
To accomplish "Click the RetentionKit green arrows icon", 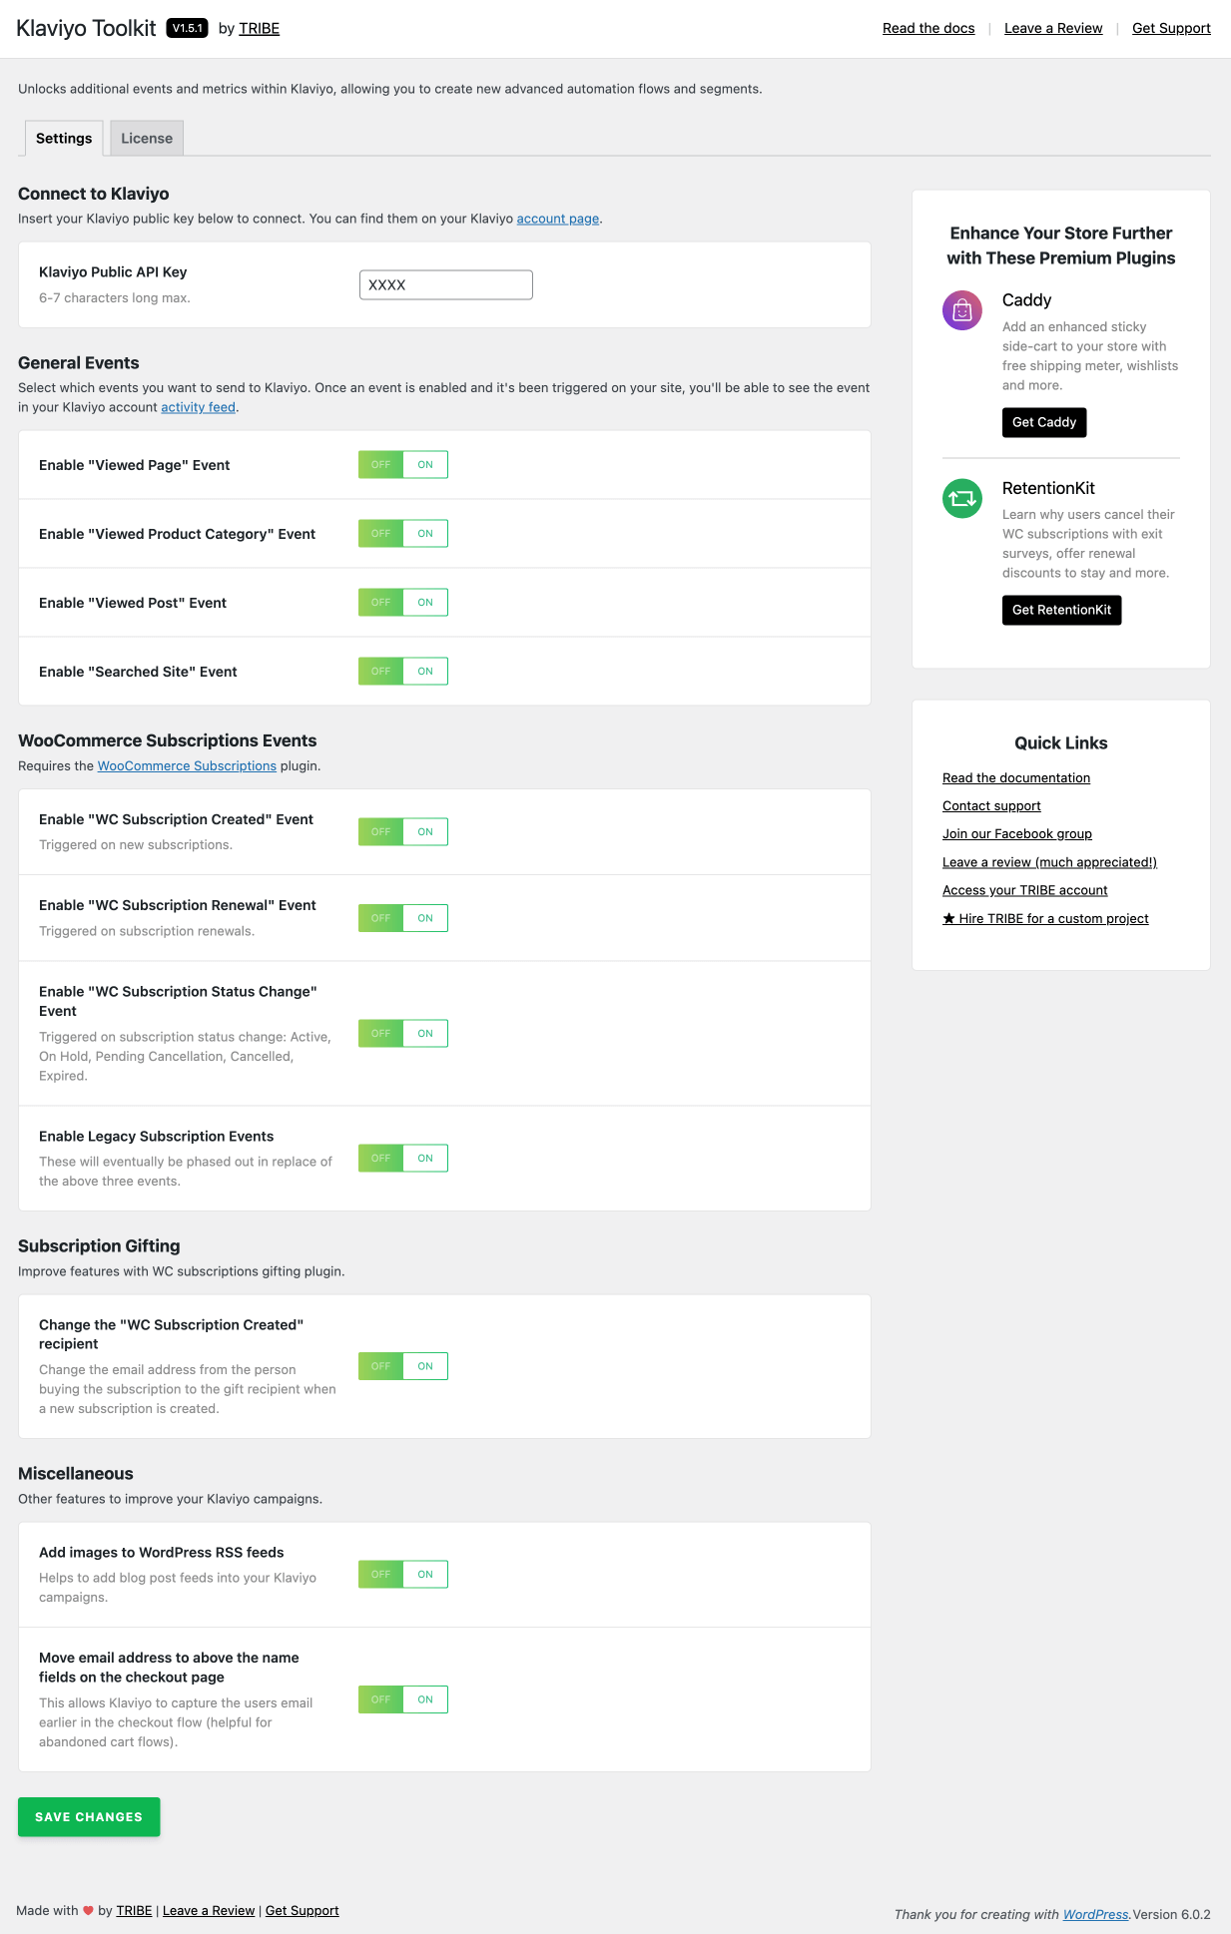I will pos(962,498).
